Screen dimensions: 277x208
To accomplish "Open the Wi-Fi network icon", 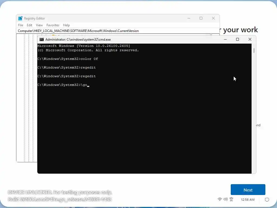I will [220, 199].
